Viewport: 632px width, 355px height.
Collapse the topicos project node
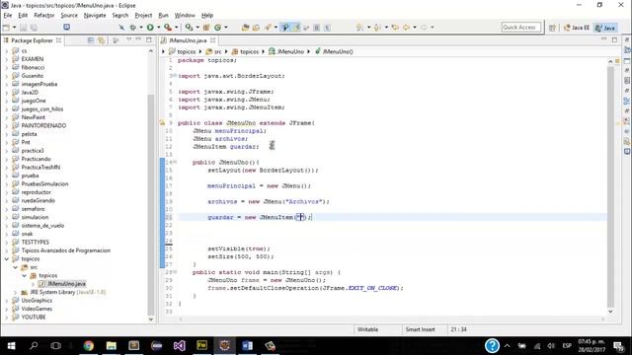(7, 258)
